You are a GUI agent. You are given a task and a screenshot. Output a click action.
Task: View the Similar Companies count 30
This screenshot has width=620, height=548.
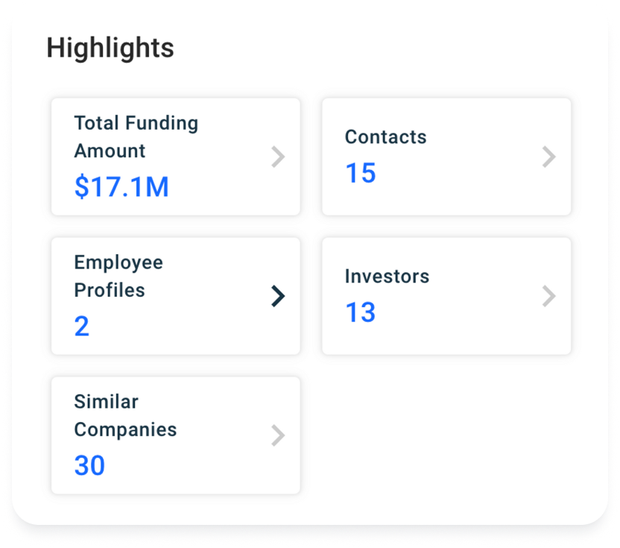click(x=89, y=465)
